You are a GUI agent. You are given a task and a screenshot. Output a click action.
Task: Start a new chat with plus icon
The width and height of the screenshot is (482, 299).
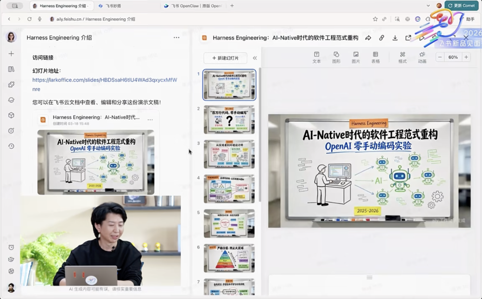click(11, 53)
